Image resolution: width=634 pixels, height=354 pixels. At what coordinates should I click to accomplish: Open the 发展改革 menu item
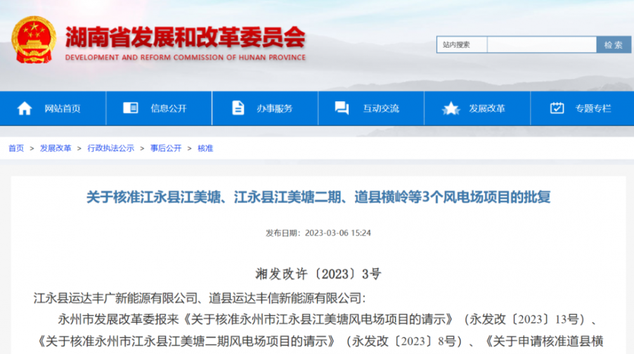pos(477,108)
